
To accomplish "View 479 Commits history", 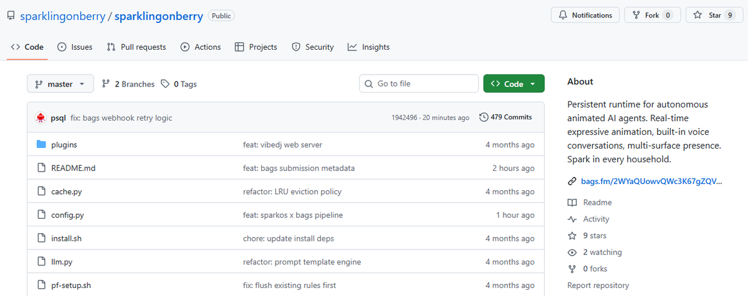I will tap(506, 117).
